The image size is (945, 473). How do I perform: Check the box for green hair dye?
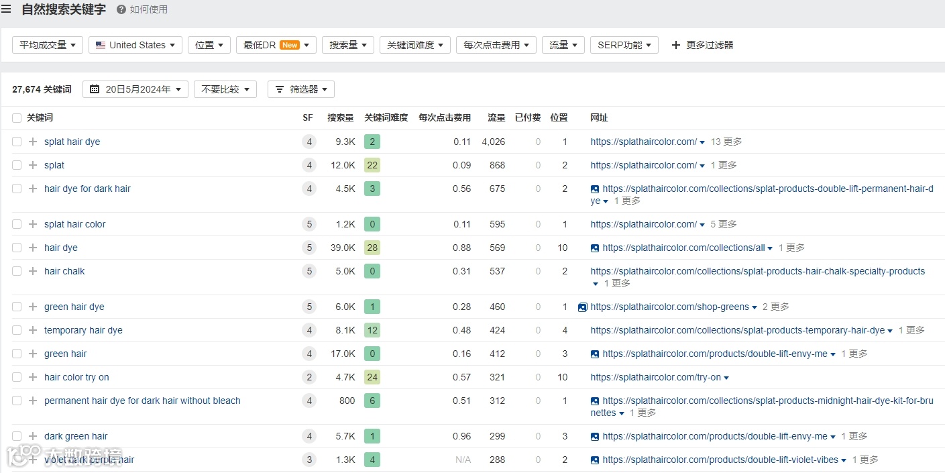17,307
